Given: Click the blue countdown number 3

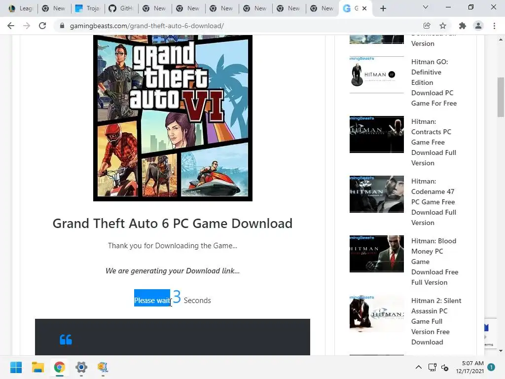Looking at the screenshot, I should [x=177, y=297].
